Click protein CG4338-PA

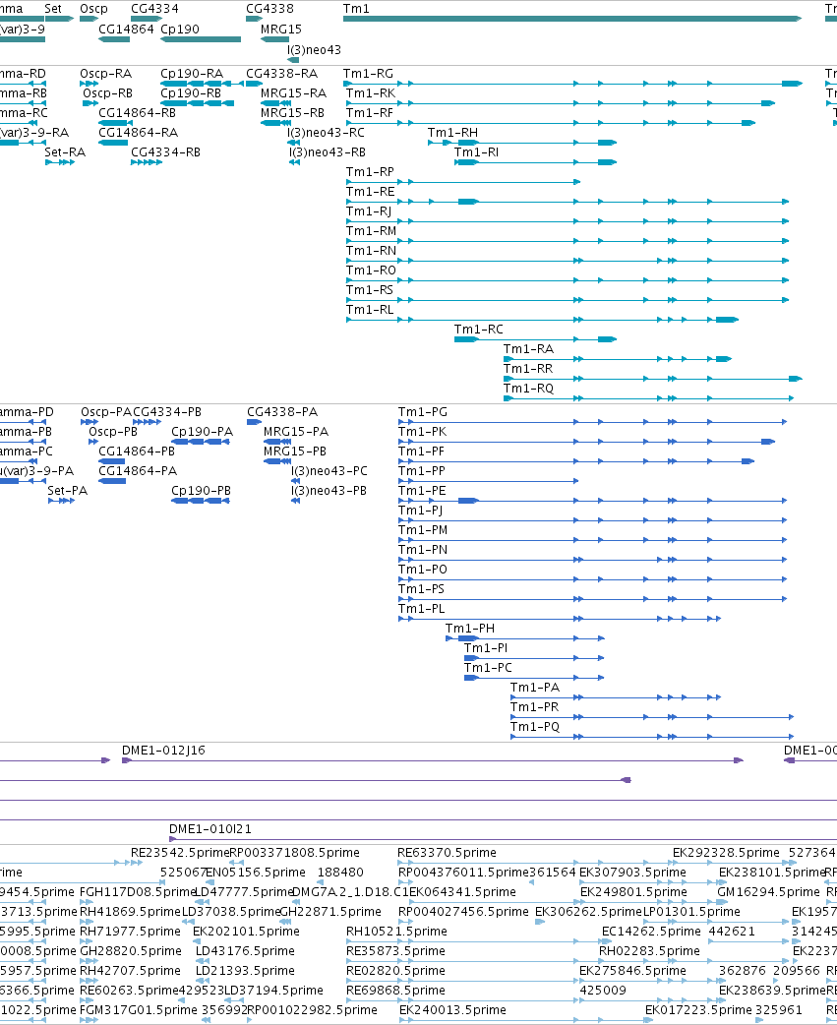(282, 412)
